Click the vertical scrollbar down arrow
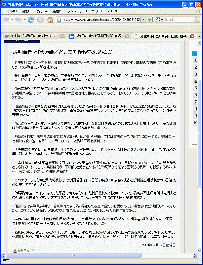203x265 pixels. pyautogui.click(x=200, y=251)
